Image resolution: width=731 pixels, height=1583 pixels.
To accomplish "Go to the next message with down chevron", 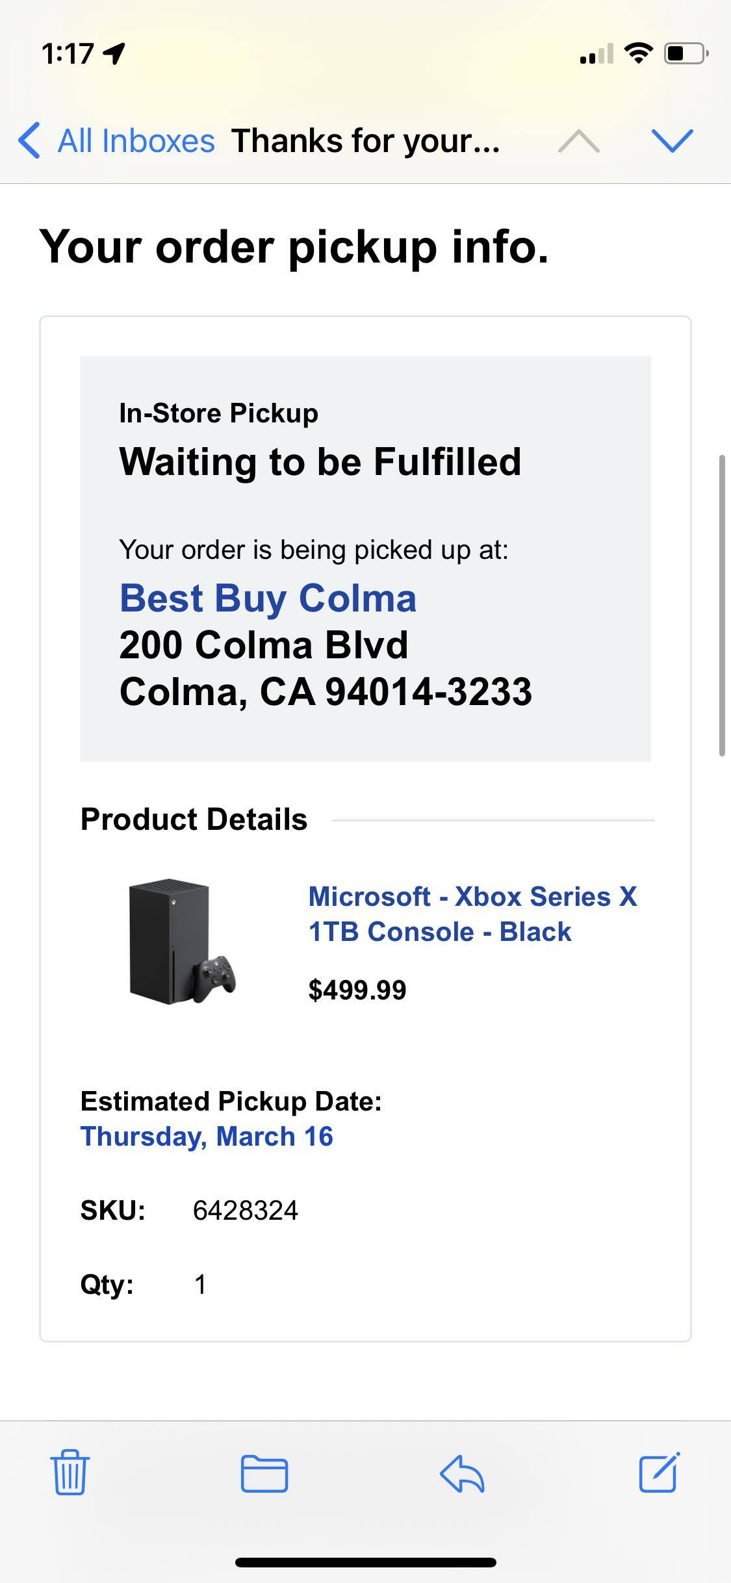I will (672, 140).
